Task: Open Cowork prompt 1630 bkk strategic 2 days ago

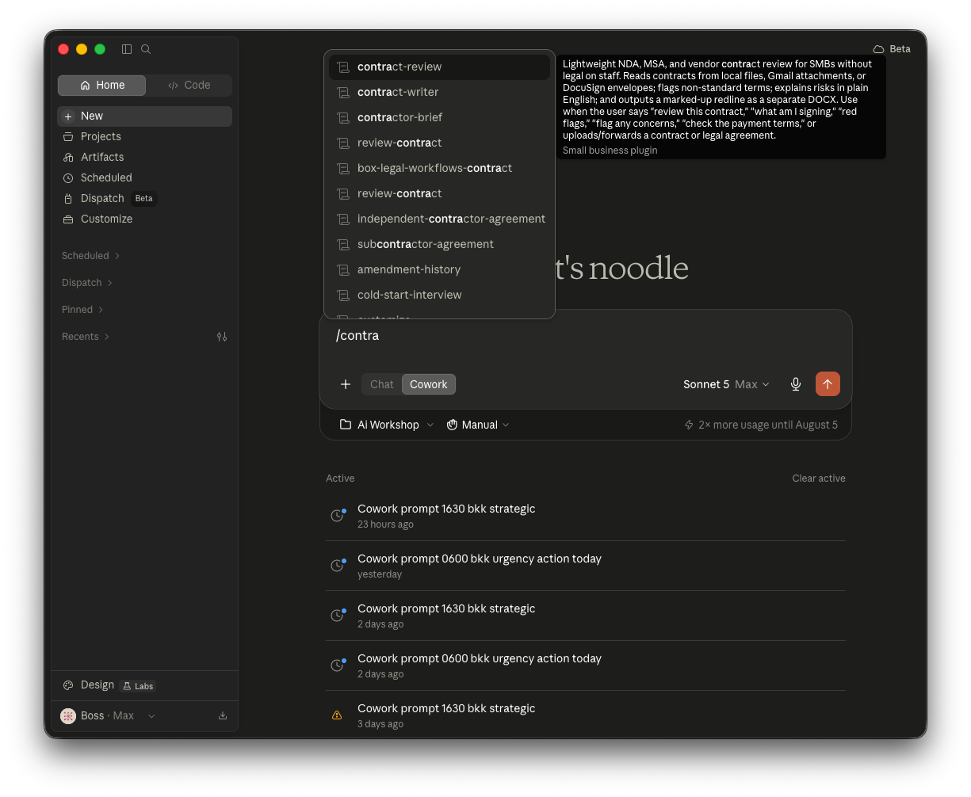Action: pos(586,616)
